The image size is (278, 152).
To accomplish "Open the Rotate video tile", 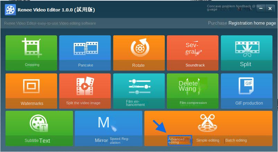I will pos(139,53).
